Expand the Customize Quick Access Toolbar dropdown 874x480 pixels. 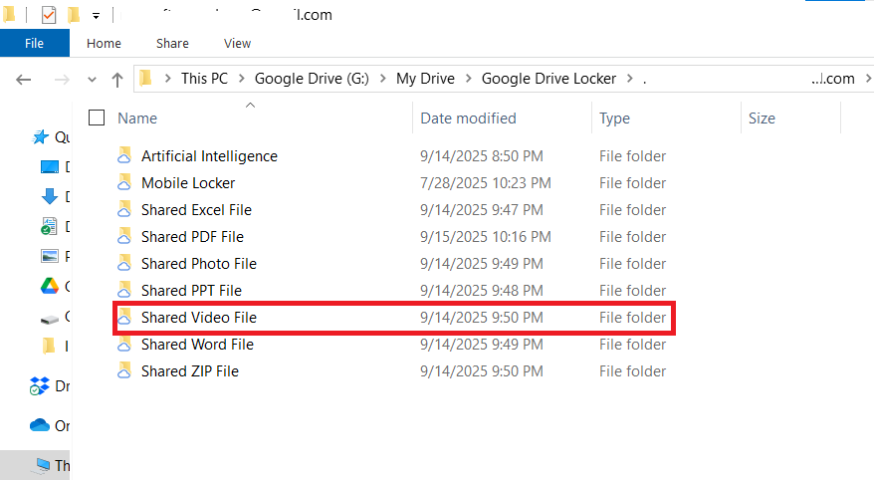coord(96,16)
